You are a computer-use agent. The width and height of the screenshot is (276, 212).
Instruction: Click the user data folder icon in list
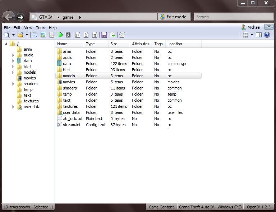coord(60,112)
